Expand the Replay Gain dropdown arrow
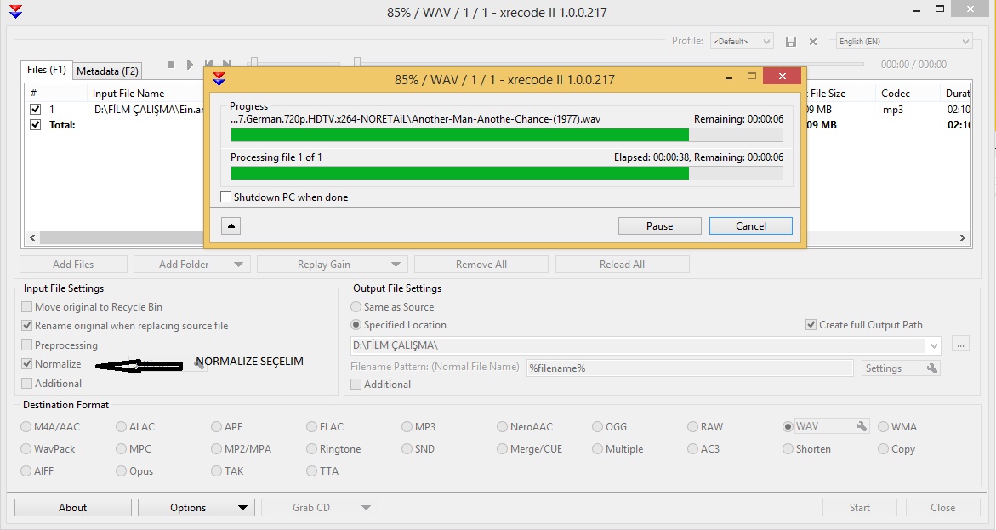The width and height of the screenshot is (996, 530). click(396, 265)
